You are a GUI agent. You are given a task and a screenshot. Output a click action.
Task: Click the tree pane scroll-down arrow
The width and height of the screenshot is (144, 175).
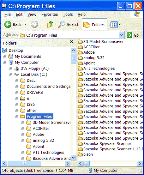73,158
